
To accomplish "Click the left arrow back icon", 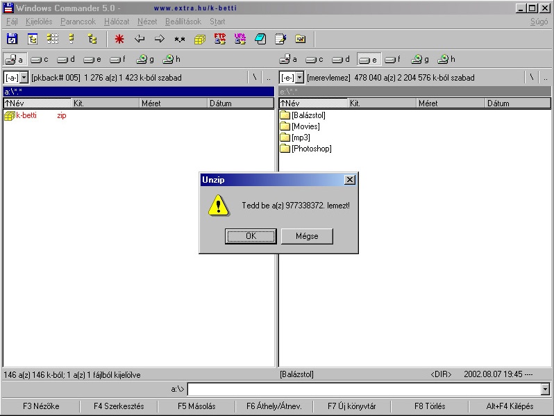I will point(140,39).
